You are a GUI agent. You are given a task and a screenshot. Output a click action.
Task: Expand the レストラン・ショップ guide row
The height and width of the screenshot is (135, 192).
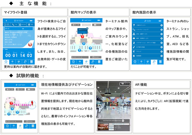161,30
